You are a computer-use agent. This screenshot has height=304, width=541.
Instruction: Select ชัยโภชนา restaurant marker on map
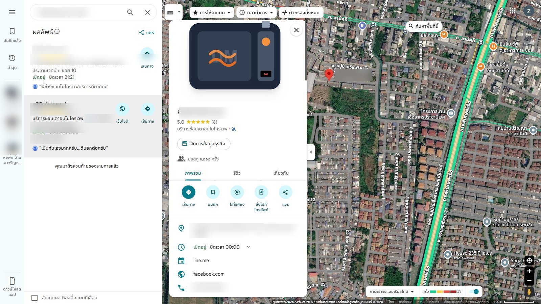(444, 34)
